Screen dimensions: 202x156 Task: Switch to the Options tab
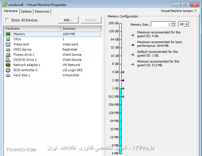coord(26,11)
